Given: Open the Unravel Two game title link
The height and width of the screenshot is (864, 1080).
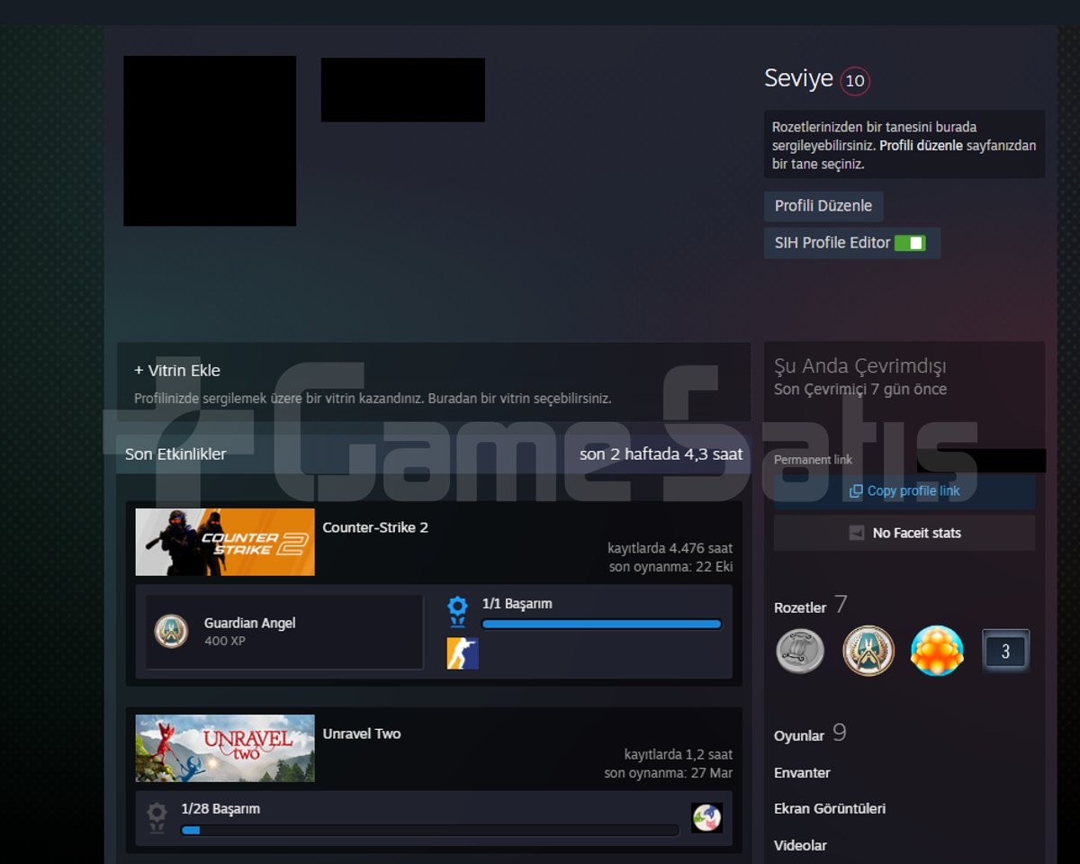Looking at the screenshot, I should click(362, 733).
